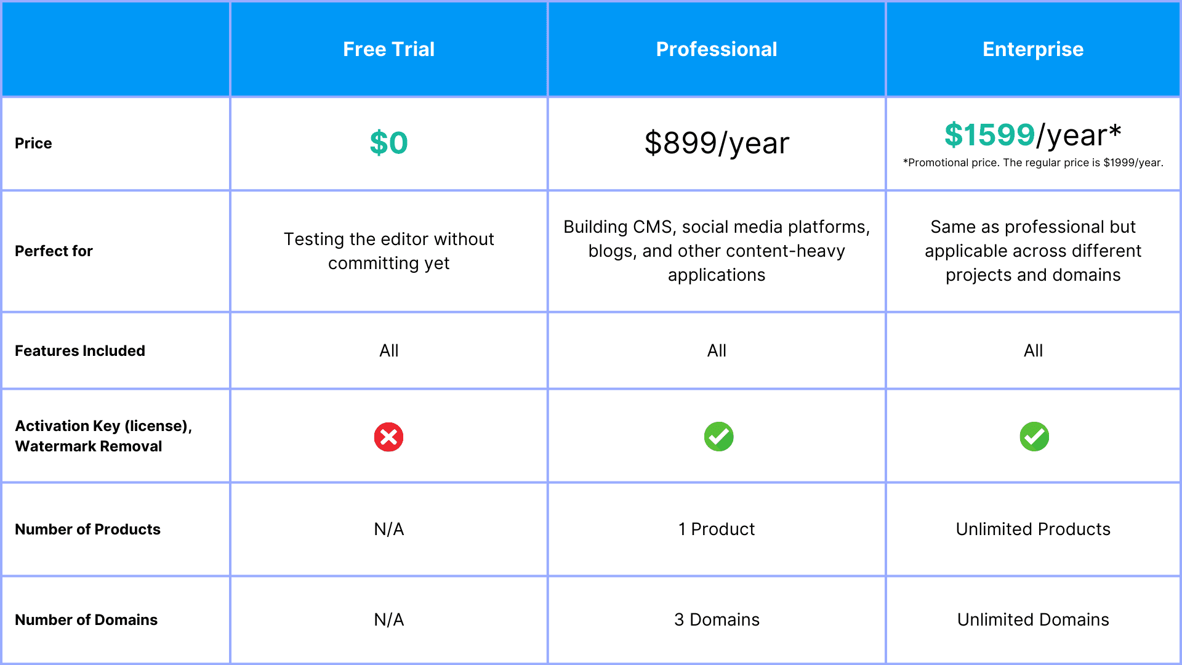Click the 3 Domains cell

717,619
